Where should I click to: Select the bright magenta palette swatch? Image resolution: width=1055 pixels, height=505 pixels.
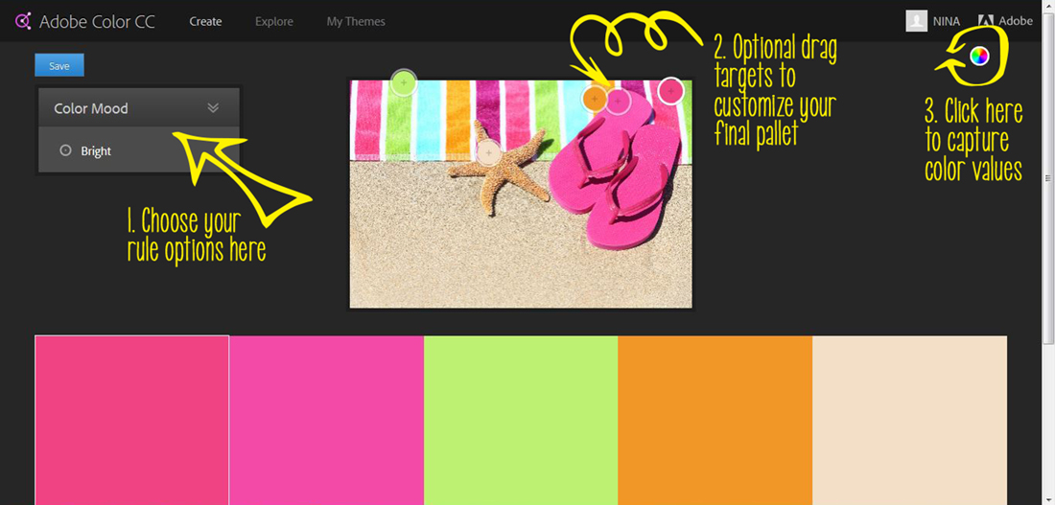coord(326,421)
